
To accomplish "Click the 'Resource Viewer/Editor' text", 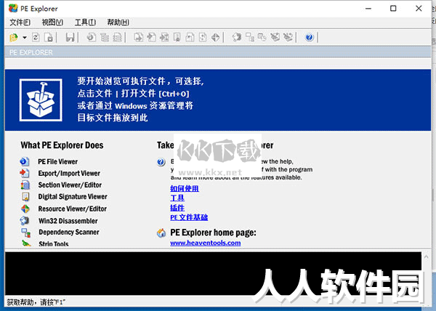I will [73, 209].
